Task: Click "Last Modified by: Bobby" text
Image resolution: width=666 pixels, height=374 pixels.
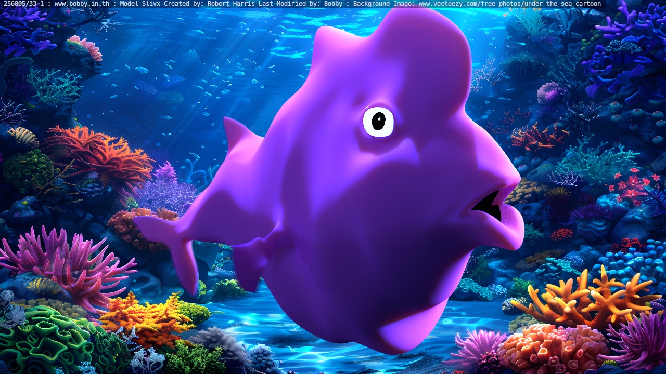Action: [x=300, y=4]
